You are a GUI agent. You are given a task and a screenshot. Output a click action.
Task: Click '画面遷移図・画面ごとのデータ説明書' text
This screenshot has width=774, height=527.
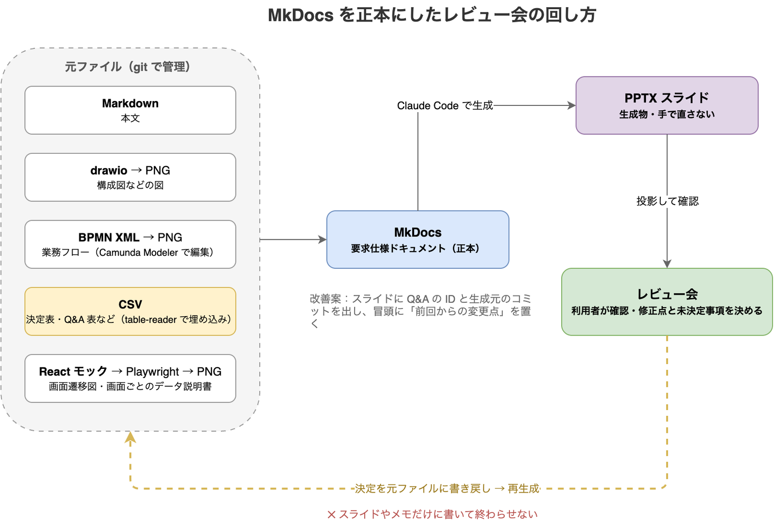[130, 386]
